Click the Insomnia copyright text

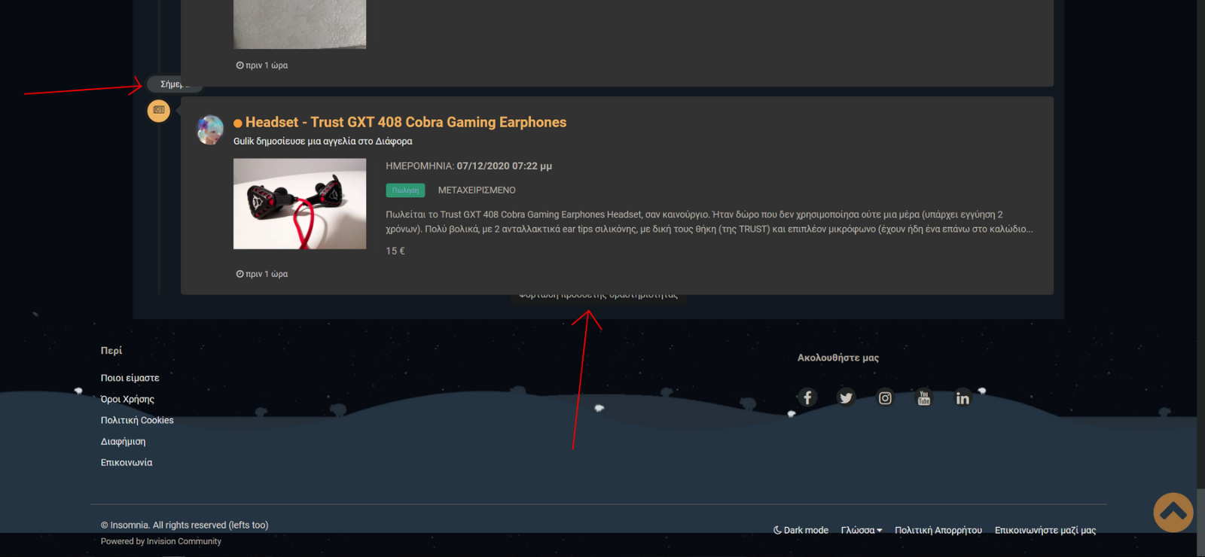coord(185,525)
